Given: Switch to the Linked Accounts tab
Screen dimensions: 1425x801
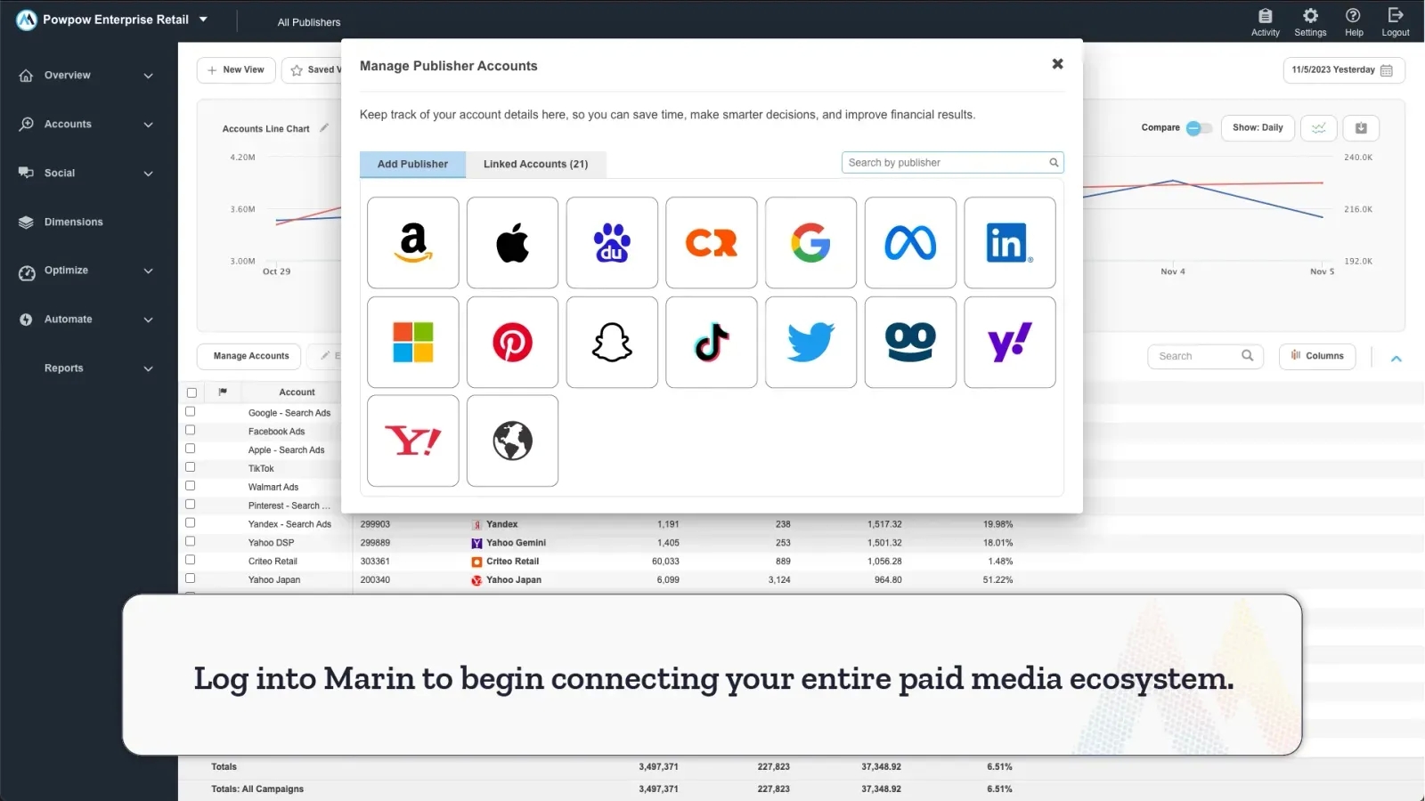Looking at the screenshot, I should 535,164.
